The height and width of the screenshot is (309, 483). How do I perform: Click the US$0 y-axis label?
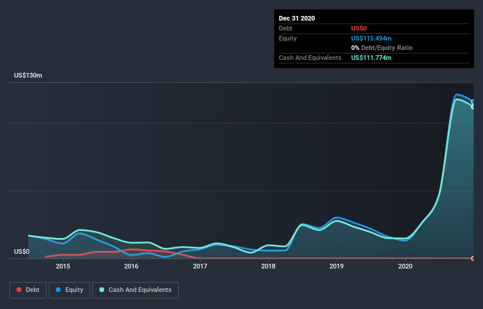coord(22,251)
